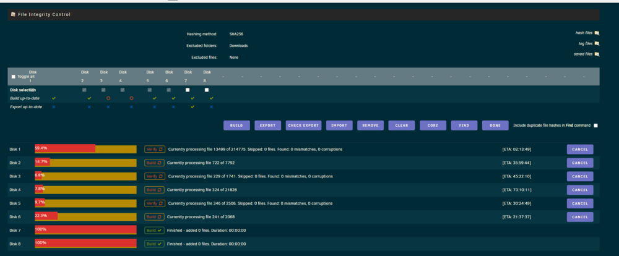Screen dimensions: 619x256
Task: Cancel the Disk 1 verify operation
Action: coord(580,150)
